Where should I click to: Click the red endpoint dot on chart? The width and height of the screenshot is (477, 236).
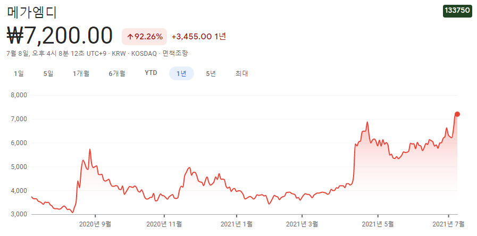click(x=457, y=114)
